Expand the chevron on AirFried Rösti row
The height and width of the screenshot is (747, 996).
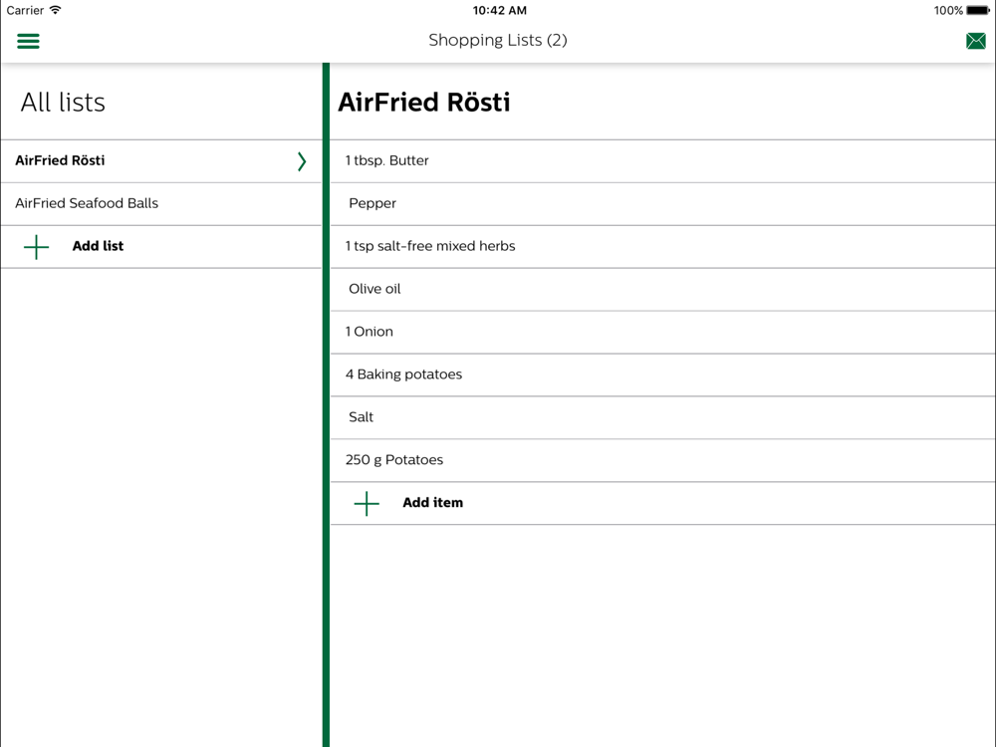click(x=302, y=161)
